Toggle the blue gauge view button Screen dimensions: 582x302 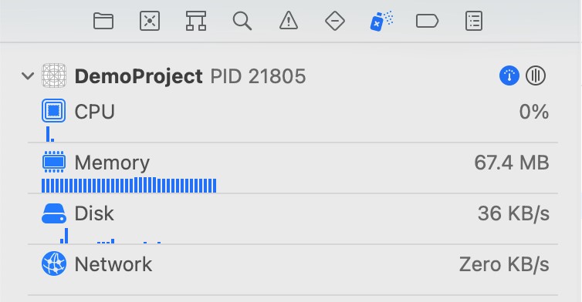509,75
